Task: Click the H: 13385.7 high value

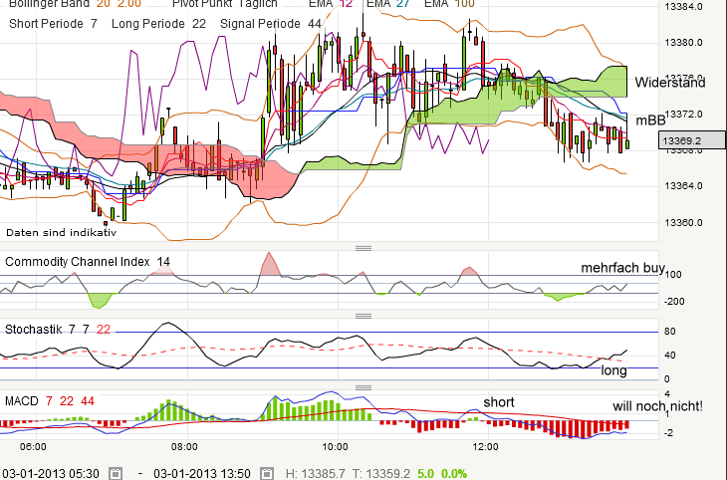Action: (x=316, y=473)
